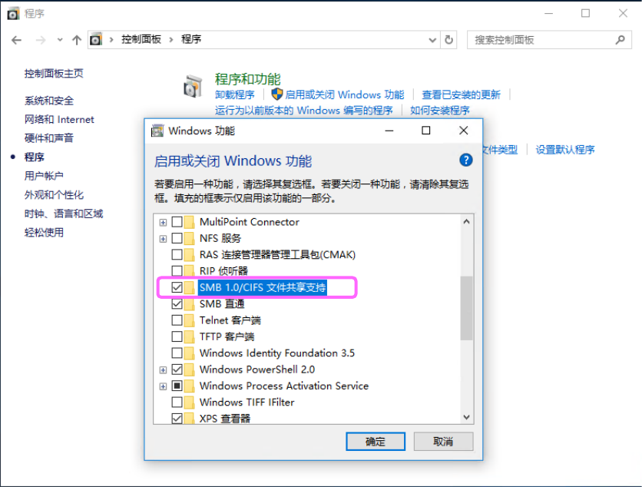
Task: Click the back arrow navigation icon
Action: coord(16,40)
